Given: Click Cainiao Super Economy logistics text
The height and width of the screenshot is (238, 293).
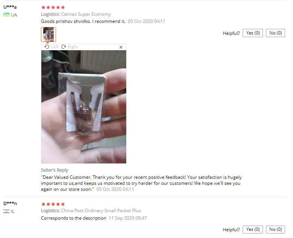Looking at the screenshot, I should point(86,14).
